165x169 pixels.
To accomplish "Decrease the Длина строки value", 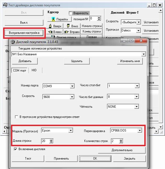I will pyautogui.click(x=51, y=142).
